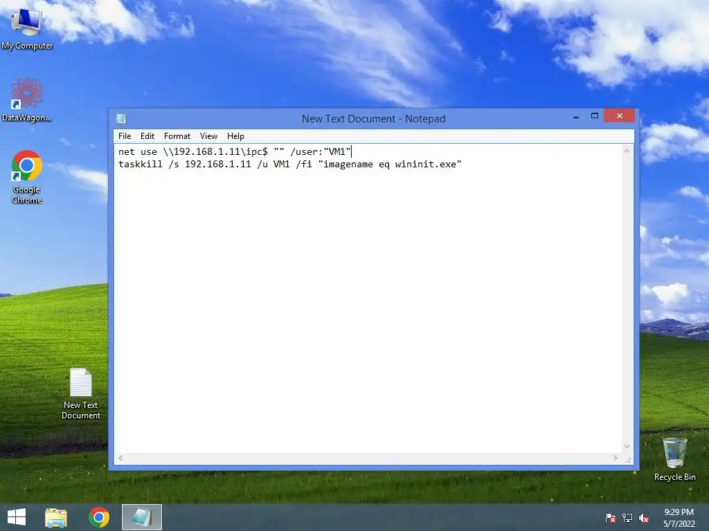This screenshot has height=531, width=709.
Task: Click horizontal scrollbar right arrow
Action: (x=615, y=458)
